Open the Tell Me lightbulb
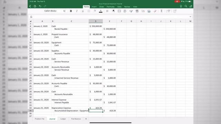Screen dimensions: 221x124 (181, 6)
